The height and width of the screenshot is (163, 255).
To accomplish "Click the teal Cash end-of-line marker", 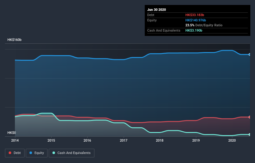I will [250, 134].
